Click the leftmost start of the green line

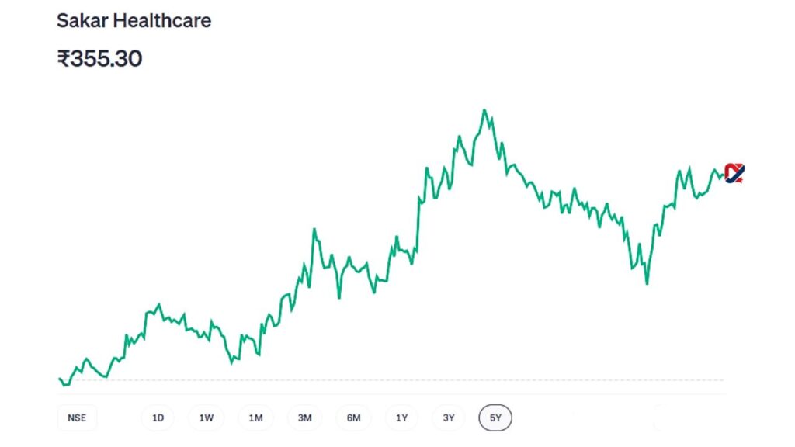[x=59, y=379]
